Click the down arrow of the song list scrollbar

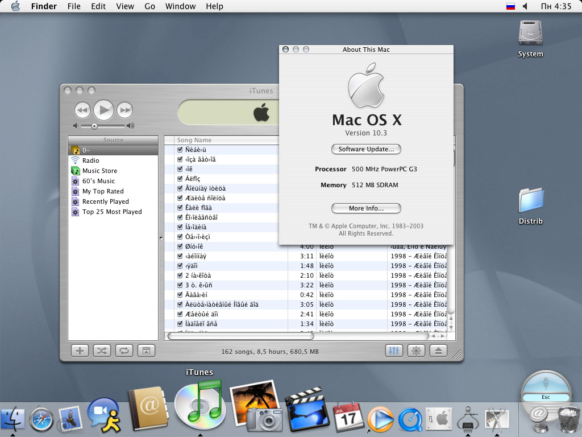pos(451,327)
